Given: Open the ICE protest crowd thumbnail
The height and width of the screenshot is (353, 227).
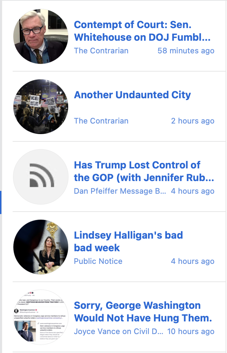Looking at the screenshot, I should pos(41,107).
